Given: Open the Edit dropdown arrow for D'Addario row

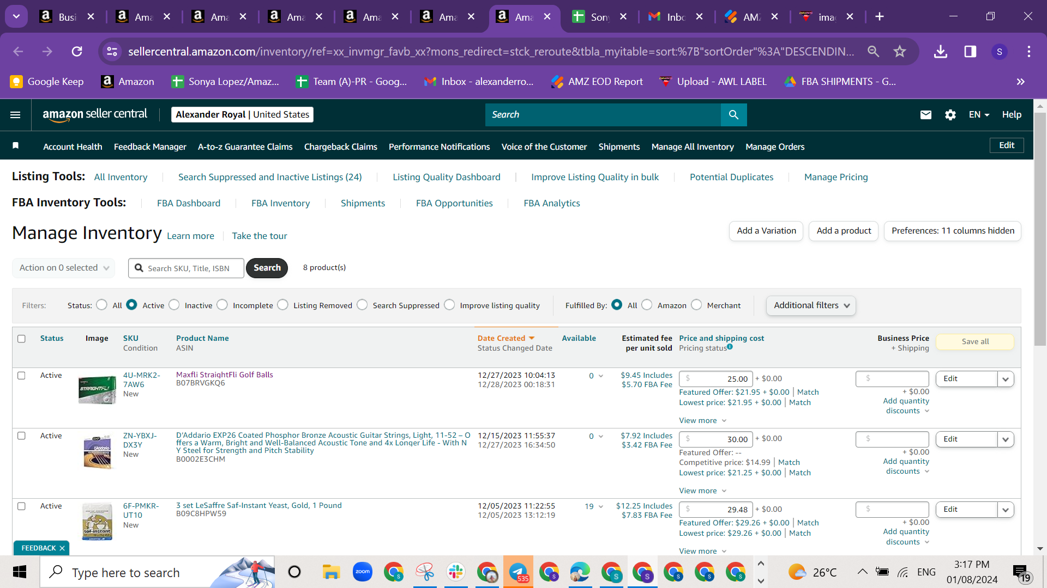Looking at the screenshot, I should pos(1006,439).
